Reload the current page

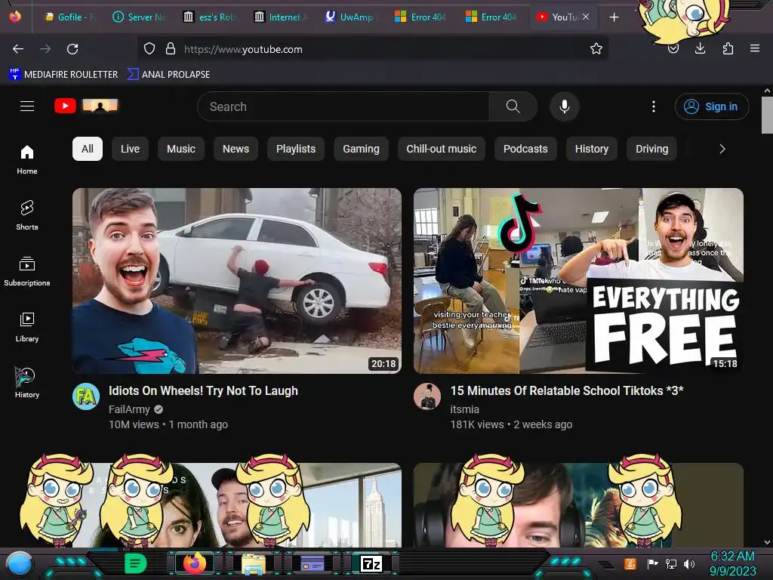(72, 49)
